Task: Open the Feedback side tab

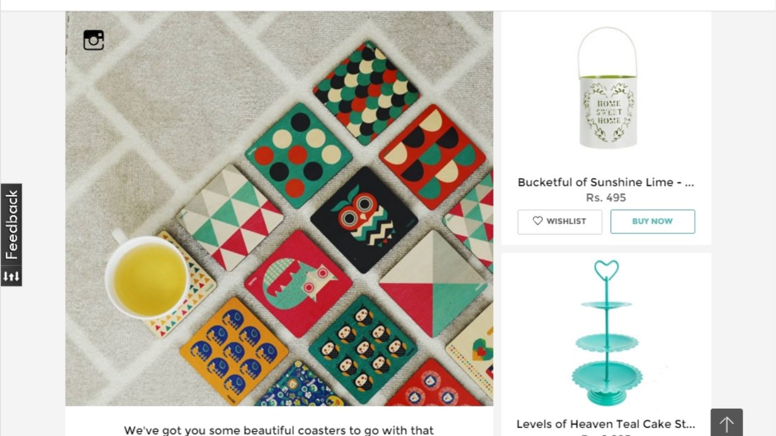Action: (11, 225)
